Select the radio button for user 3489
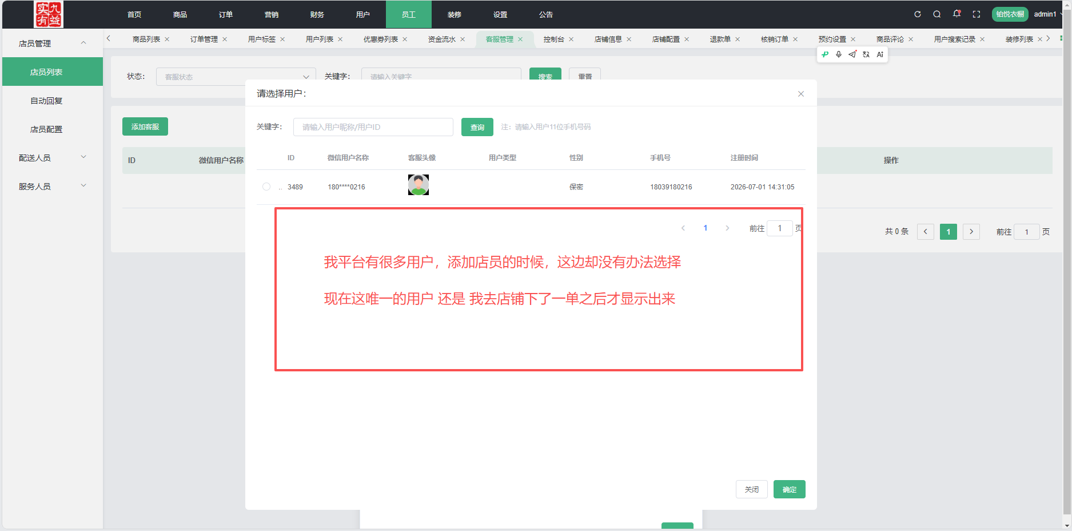Image resolution: width=1072 pixels, height=531 pixels. point(266,187)
